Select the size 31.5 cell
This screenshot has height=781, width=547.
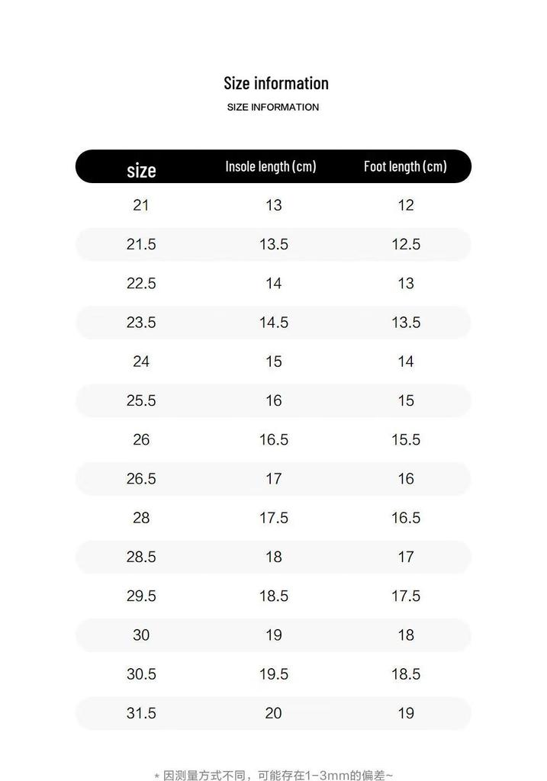click(141, 713)
